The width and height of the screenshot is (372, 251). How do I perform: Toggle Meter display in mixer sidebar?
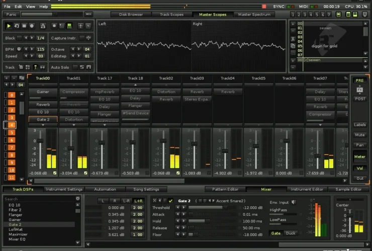[359, 157]
